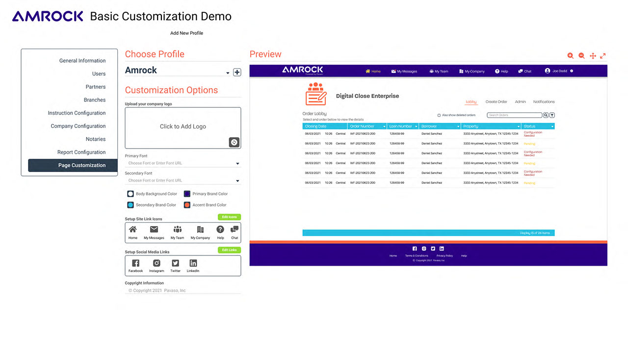Click the Facebook icon in social media setup
The width and height of the screenshot is (628, 353).
coord(135,263)
